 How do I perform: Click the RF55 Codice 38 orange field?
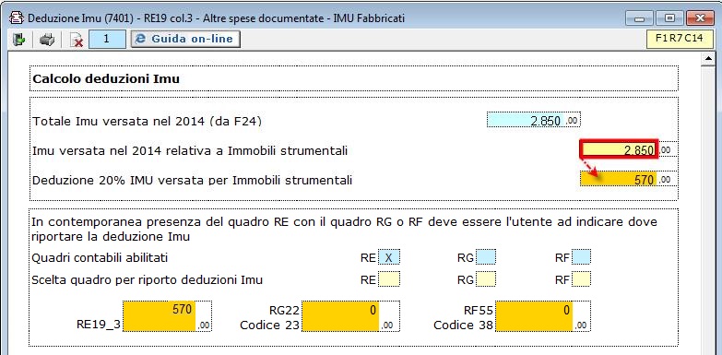pos(534,316)
